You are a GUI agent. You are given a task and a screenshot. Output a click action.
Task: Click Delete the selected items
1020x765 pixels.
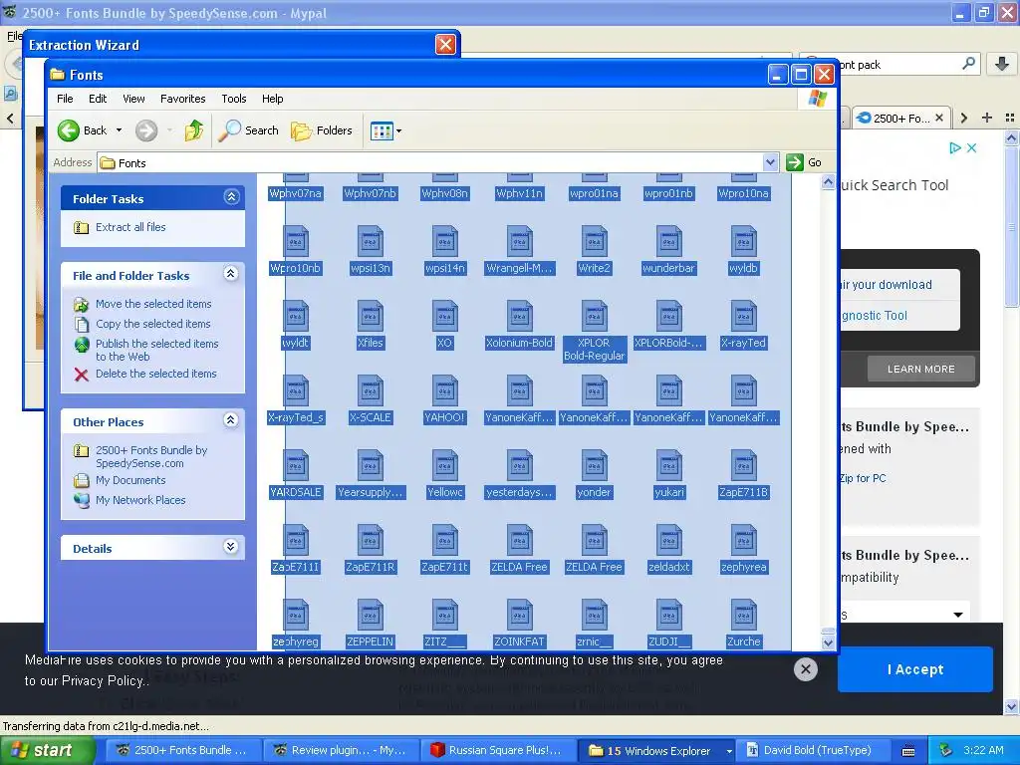(x=155, y=375)
